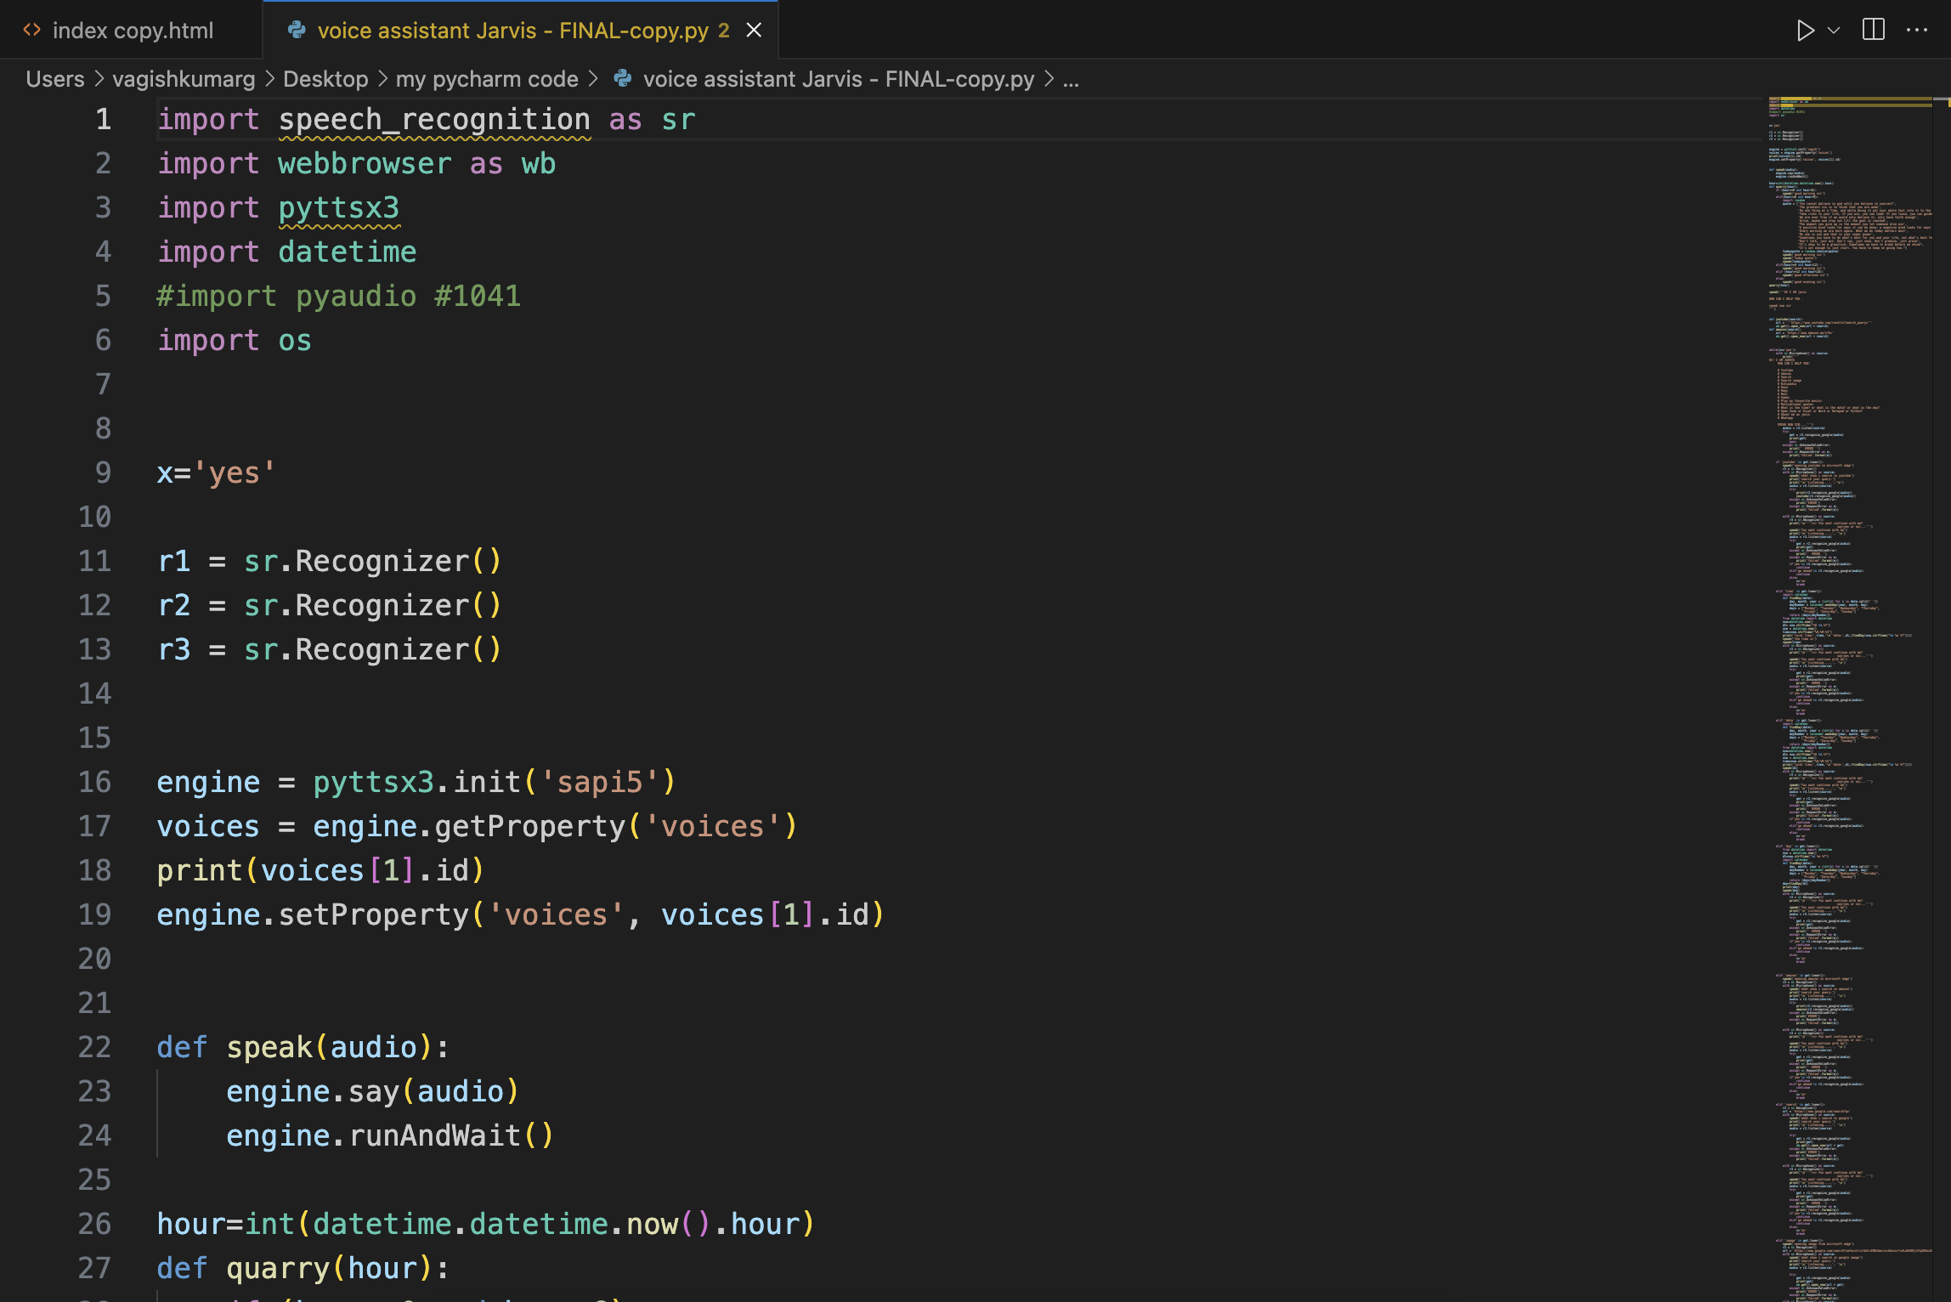Click the r2 Recognizer assignment

(330, 605)
